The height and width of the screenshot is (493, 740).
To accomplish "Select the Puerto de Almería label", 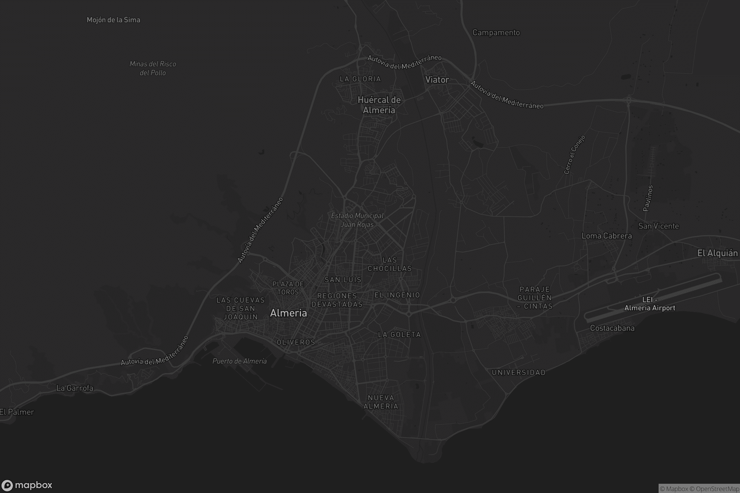I will click(x=240, y=361).
